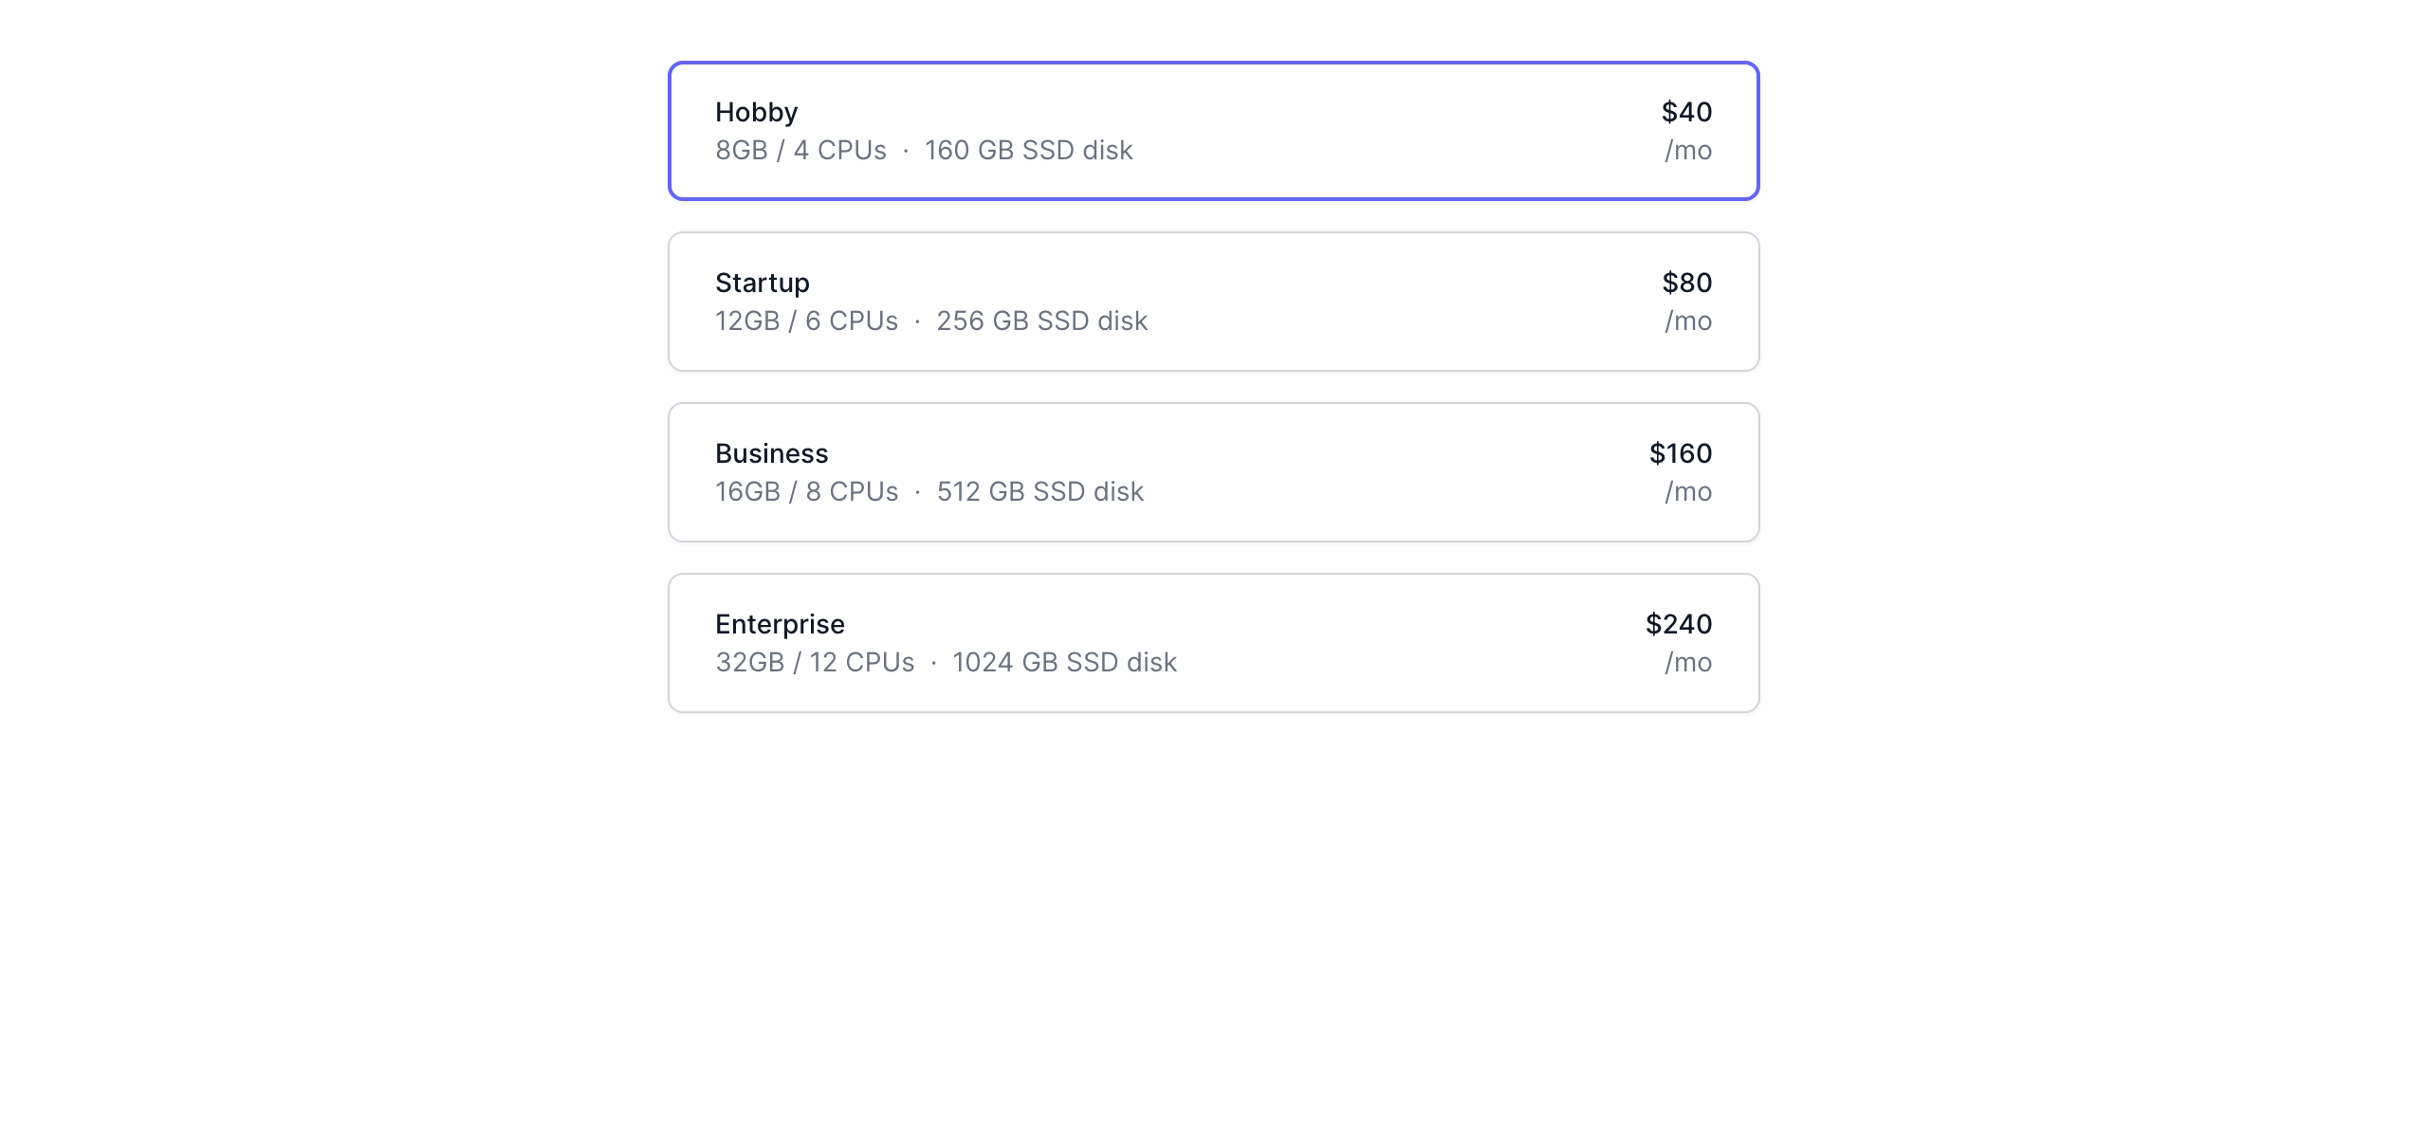Click /mo under the $240 price
The height and width of the screenshot is (1138, 2428).
pyautogui.click(x=1688, y=662)
